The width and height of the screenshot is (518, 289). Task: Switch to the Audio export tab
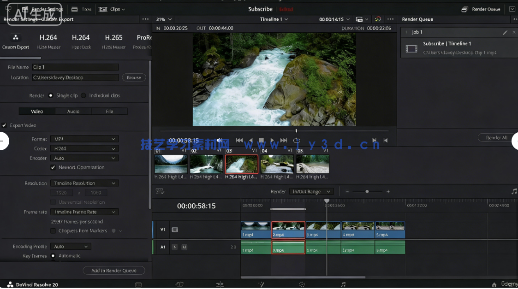click(73, 111)
